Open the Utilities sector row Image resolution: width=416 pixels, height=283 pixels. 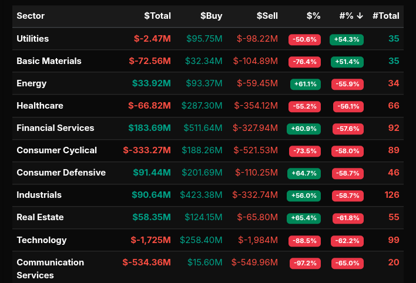click(33, 39)
